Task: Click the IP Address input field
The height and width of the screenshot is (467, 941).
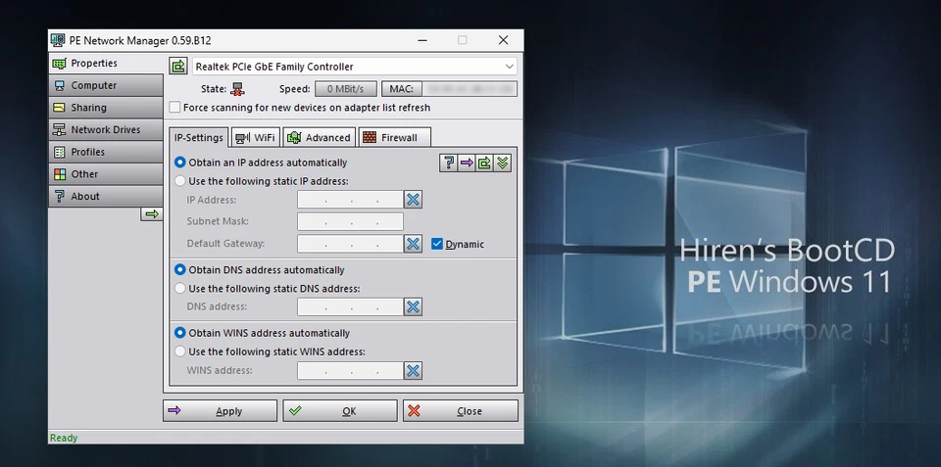Action: 351,200
